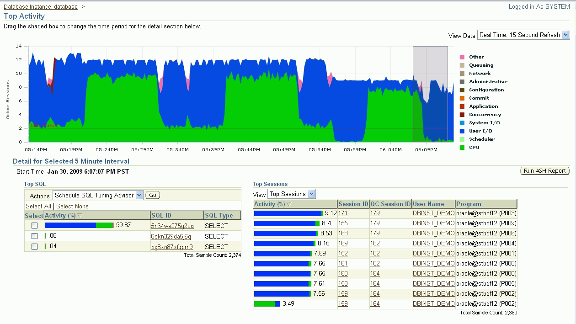Check the checkbox for SQL ID 5n64ws275g2uq
Screen dimensions: 576x324
(x=35, y=225)
